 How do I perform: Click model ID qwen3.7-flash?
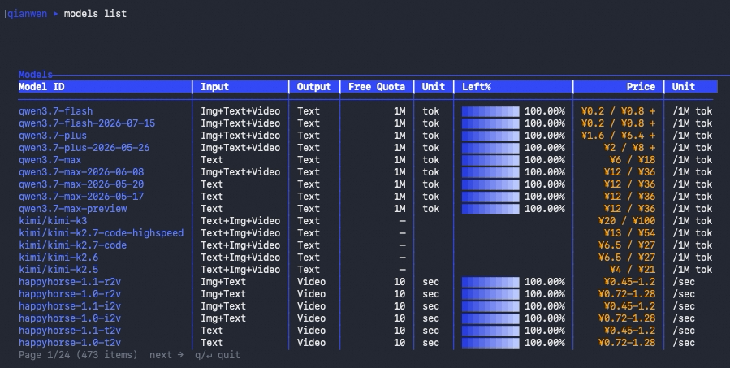click(x=55, y=111)
